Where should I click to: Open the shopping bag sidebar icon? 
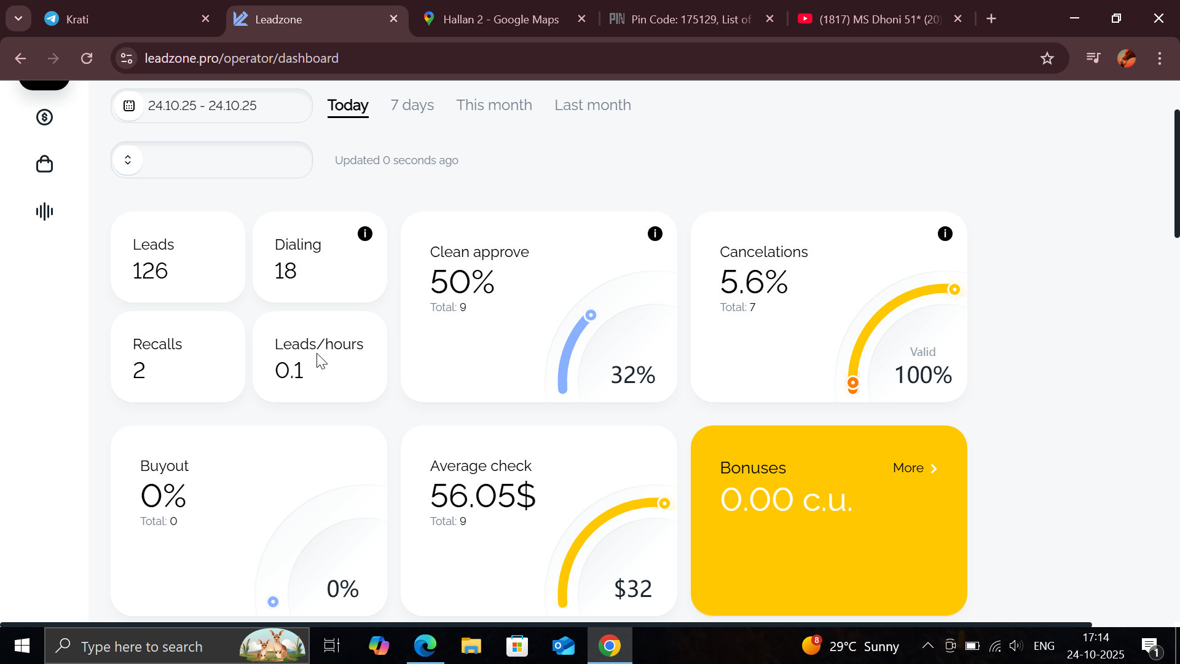[44, 164]
